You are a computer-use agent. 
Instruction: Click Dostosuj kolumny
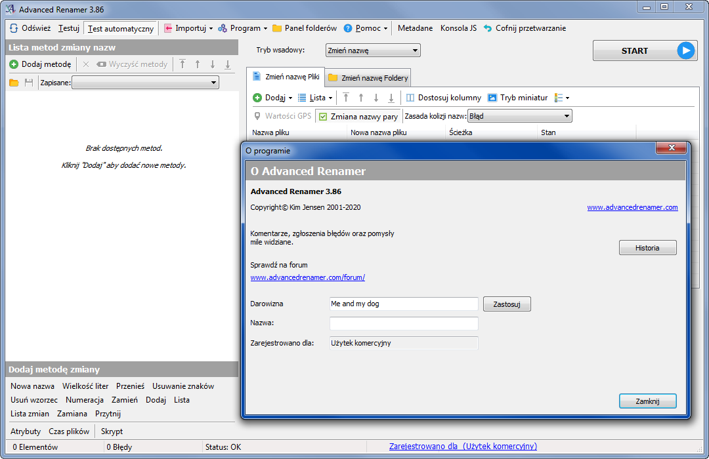[x=444, y=98]
